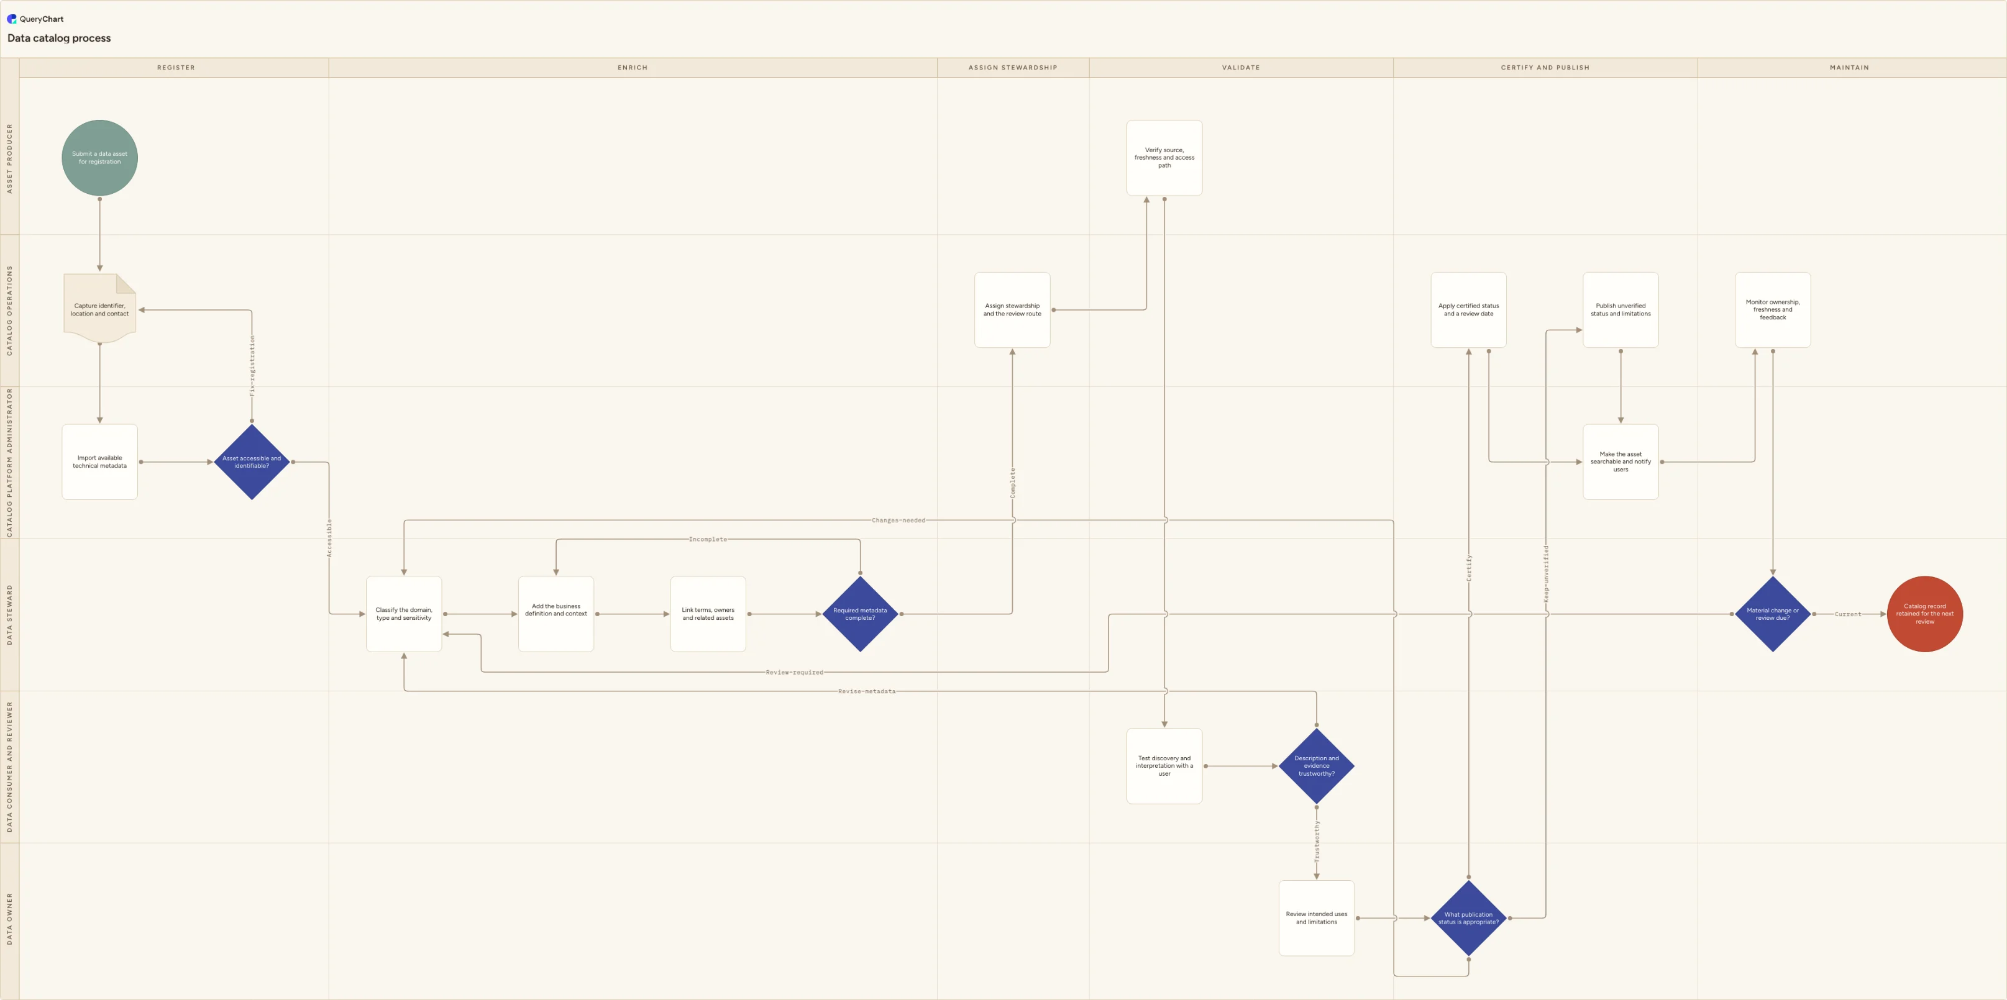
Task: Select the 'Submit a data asset for registration' start node
Action: coord(99,158)
